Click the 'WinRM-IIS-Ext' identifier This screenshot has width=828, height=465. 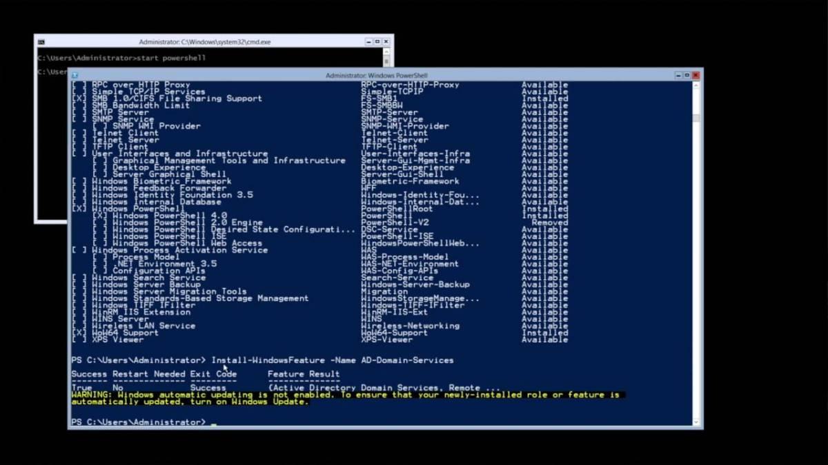(x=395, y=312)
